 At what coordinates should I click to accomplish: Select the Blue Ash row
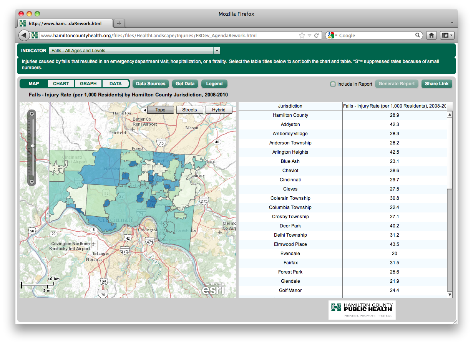coord(343,161)
